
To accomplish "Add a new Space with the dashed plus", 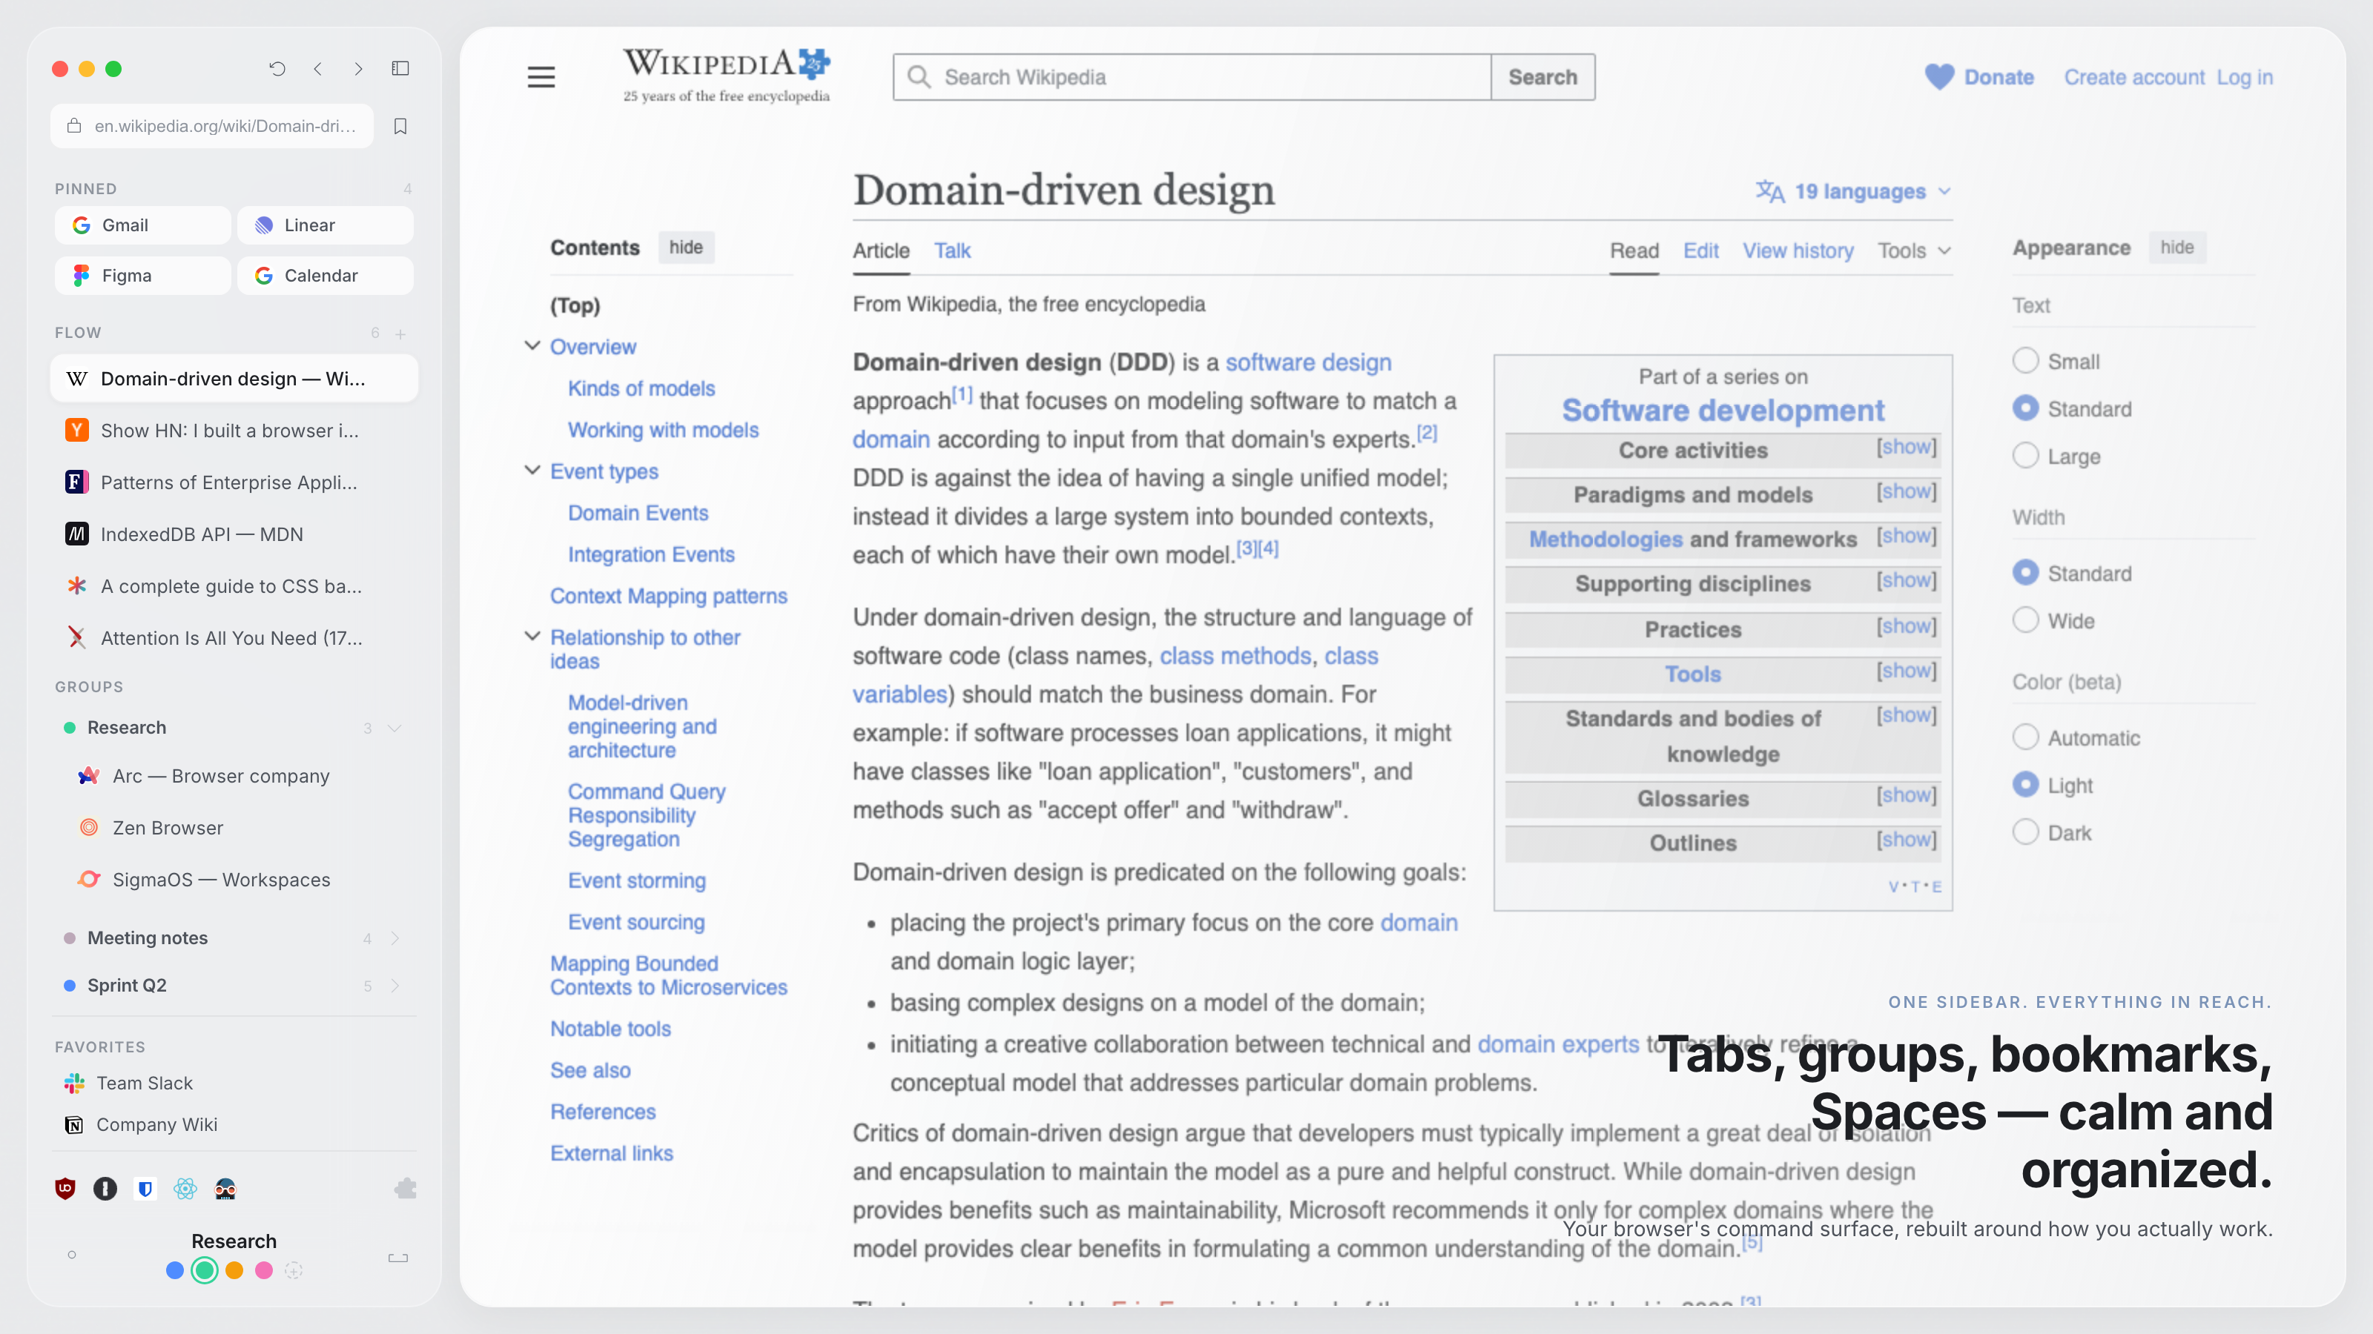I will tap(293, 1270).
